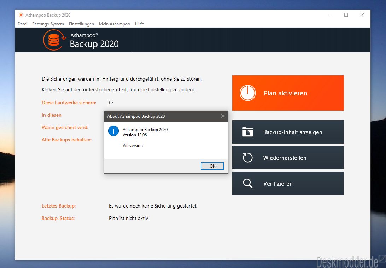This screenshot has height=268, width=386.
Task: Click the 'Alte Backups behalten:' label
Action: (66, 140)
